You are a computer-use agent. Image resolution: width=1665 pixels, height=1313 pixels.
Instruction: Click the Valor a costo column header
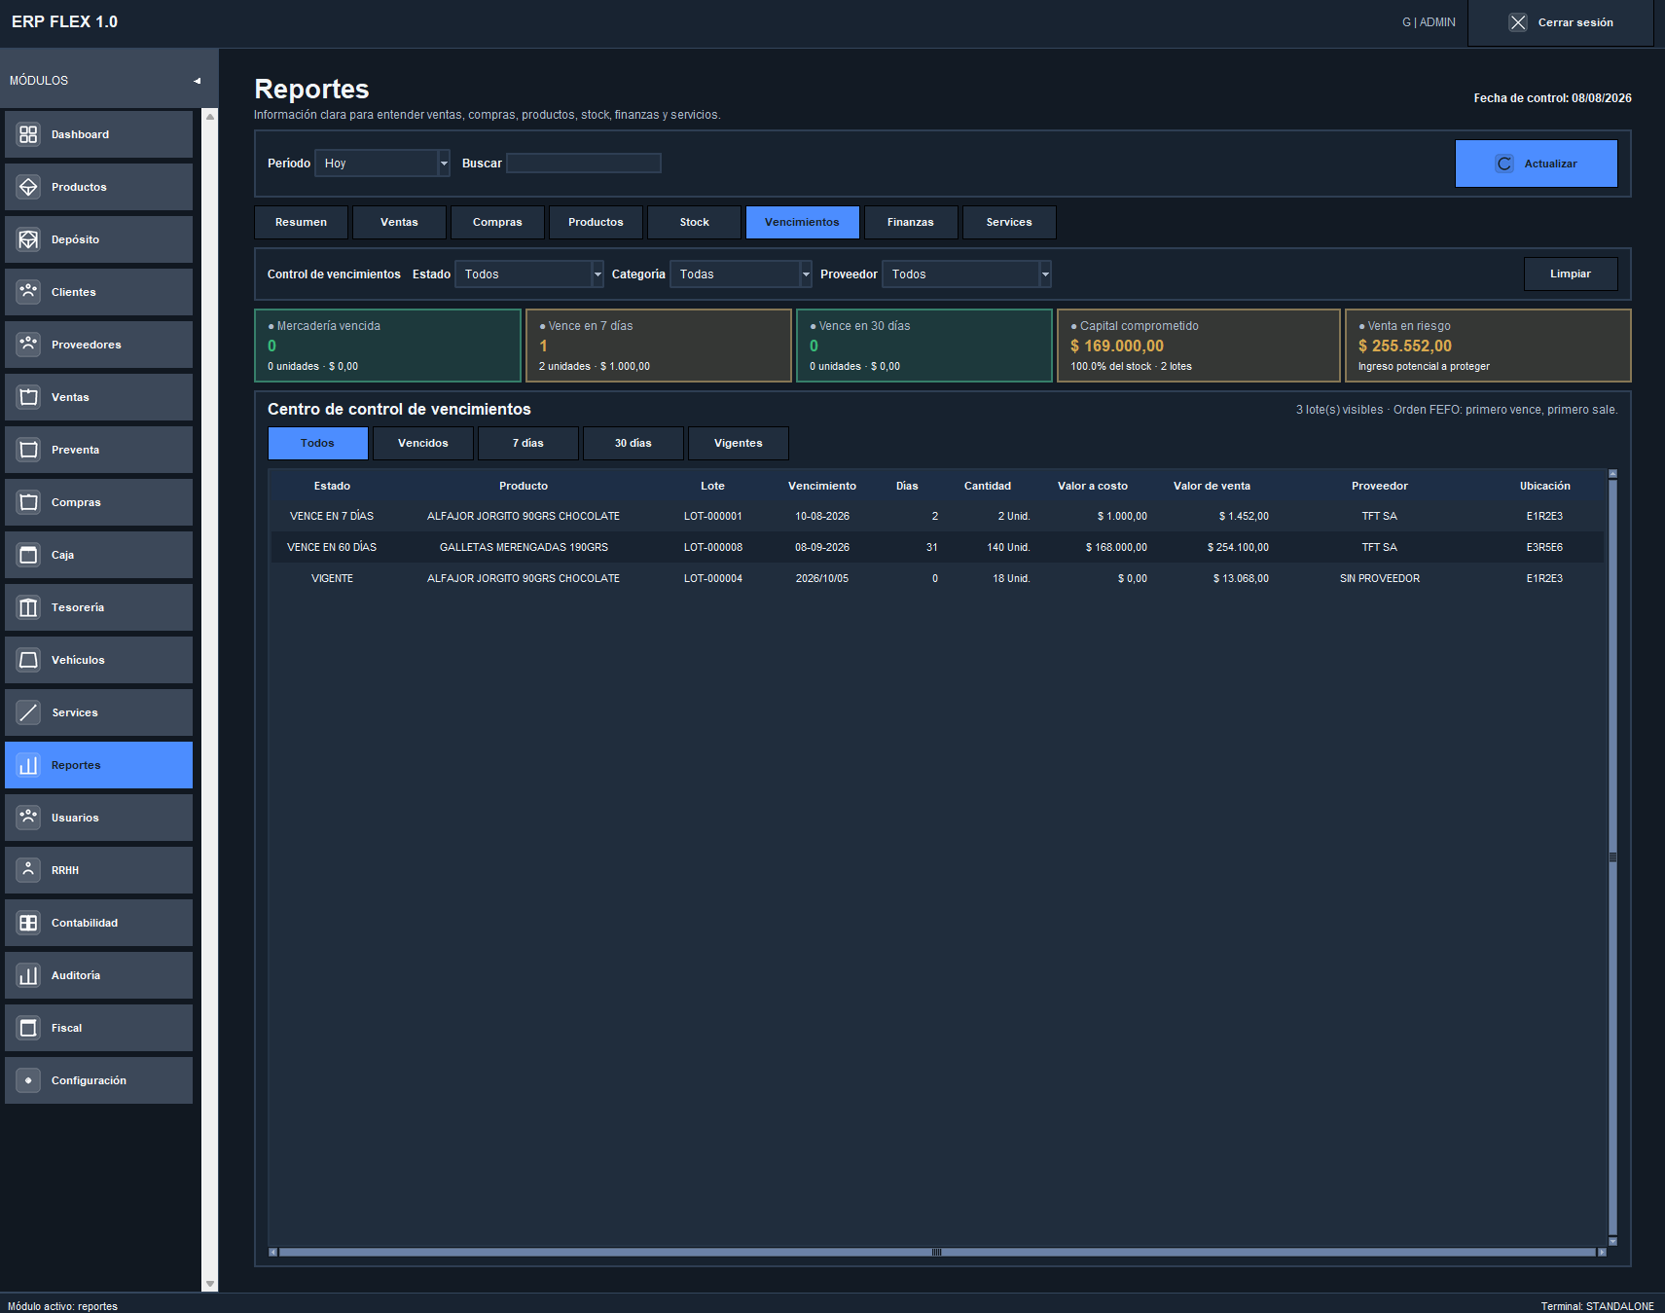[x=1093, y=486]
